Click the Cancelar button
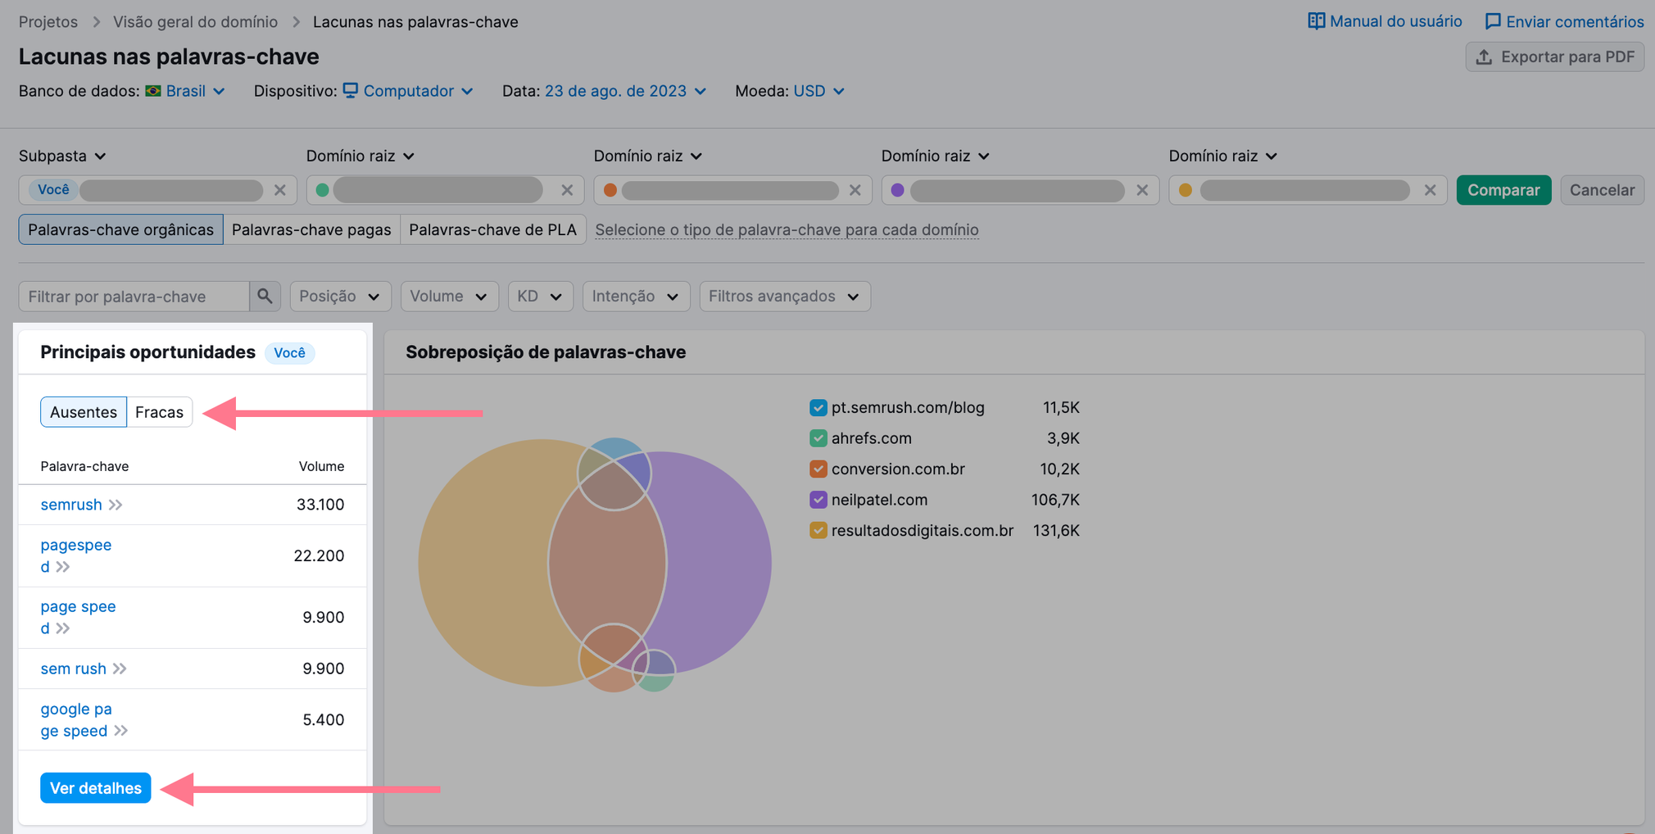 coord(1602,190)
